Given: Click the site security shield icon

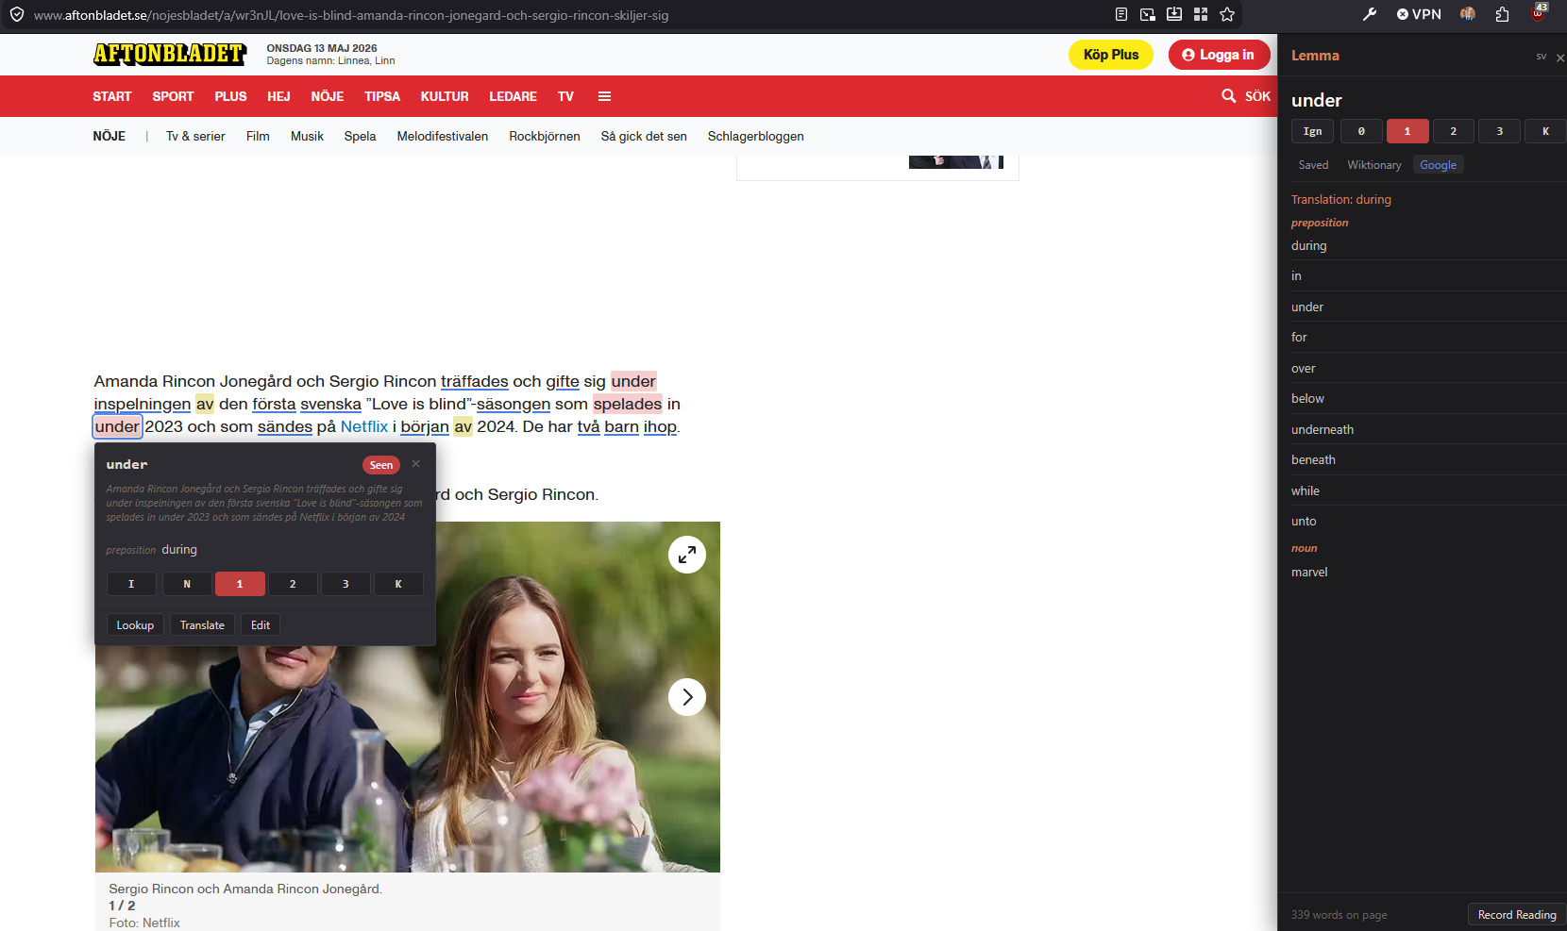Looking at the screenshot, I should pos(17,14).
